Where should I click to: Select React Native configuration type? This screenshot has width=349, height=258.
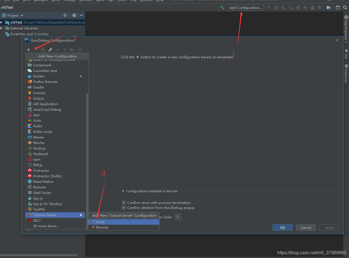tap(55, 182)
